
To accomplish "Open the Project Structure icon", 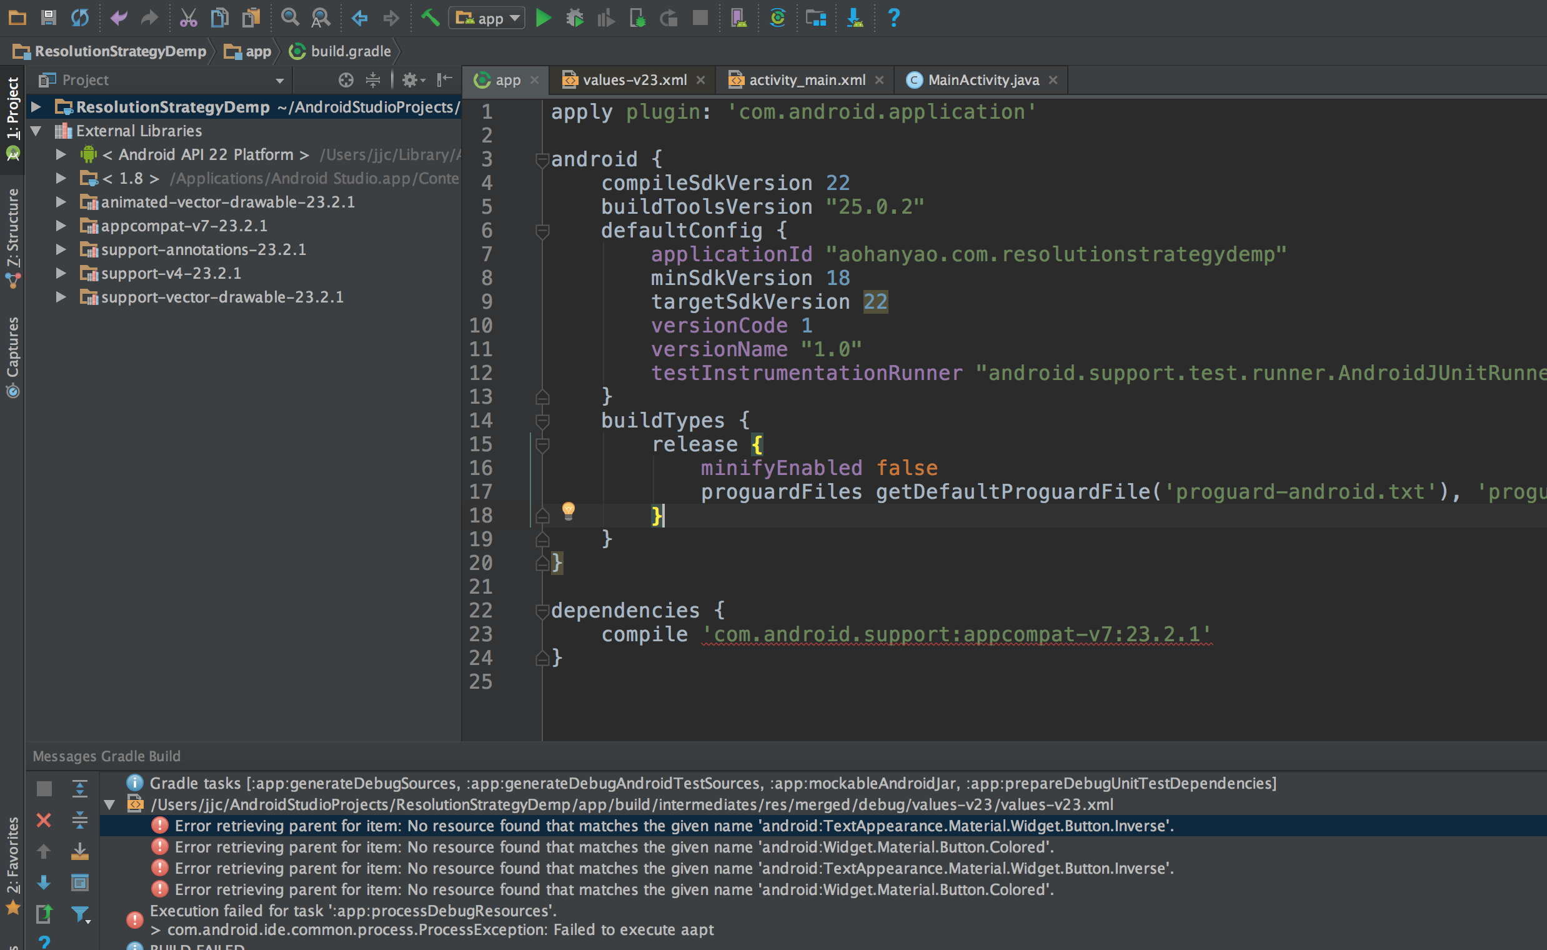I will tap(816, 17).
